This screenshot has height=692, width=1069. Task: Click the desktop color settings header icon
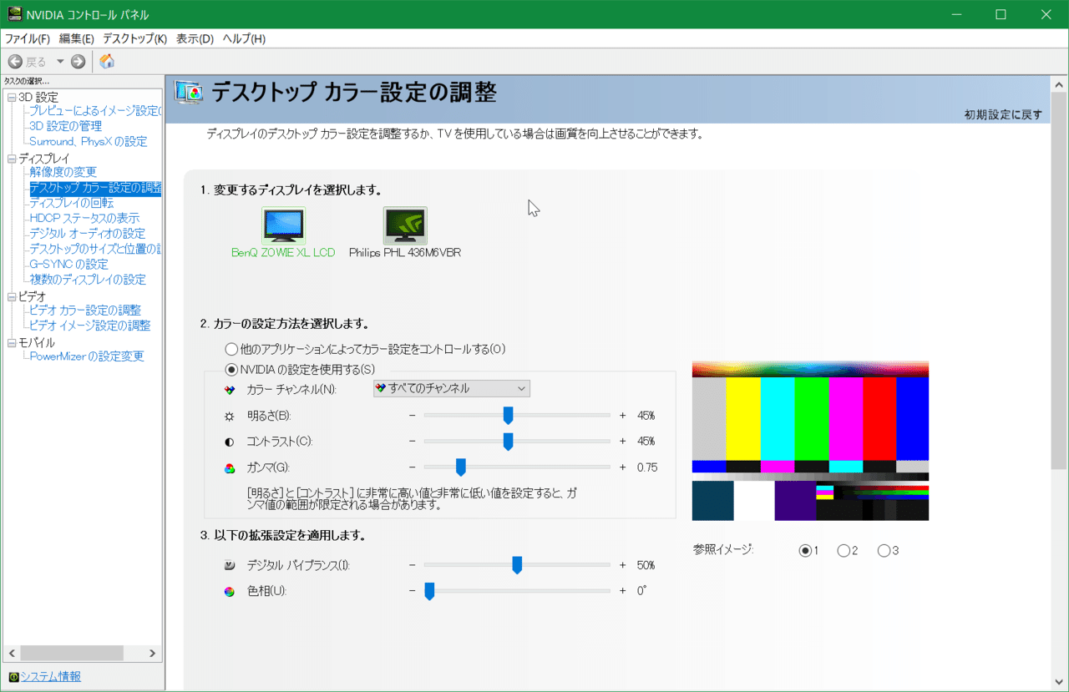tap(189, 93)
